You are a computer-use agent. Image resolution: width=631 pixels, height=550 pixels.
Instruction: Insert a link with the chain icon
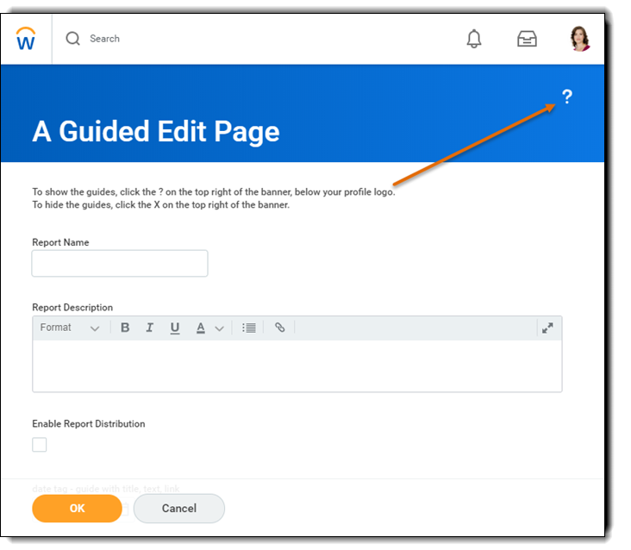click(x=279, y=327)
